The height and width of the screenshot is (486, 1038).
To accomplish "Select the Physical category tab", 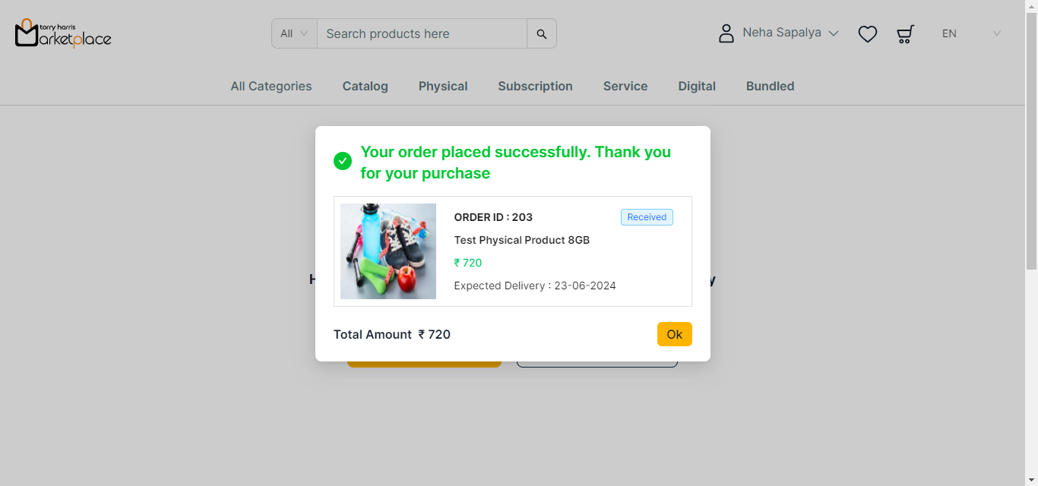I will 443,87.
